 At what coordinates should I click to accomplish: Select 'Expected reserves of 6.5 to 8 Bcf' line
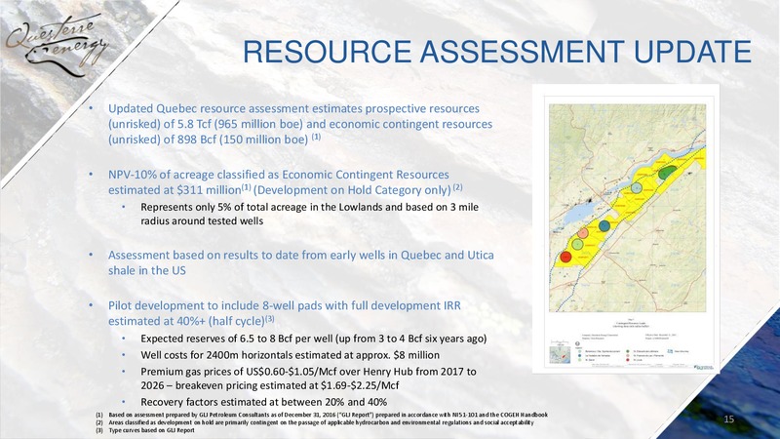pos(313,339)
